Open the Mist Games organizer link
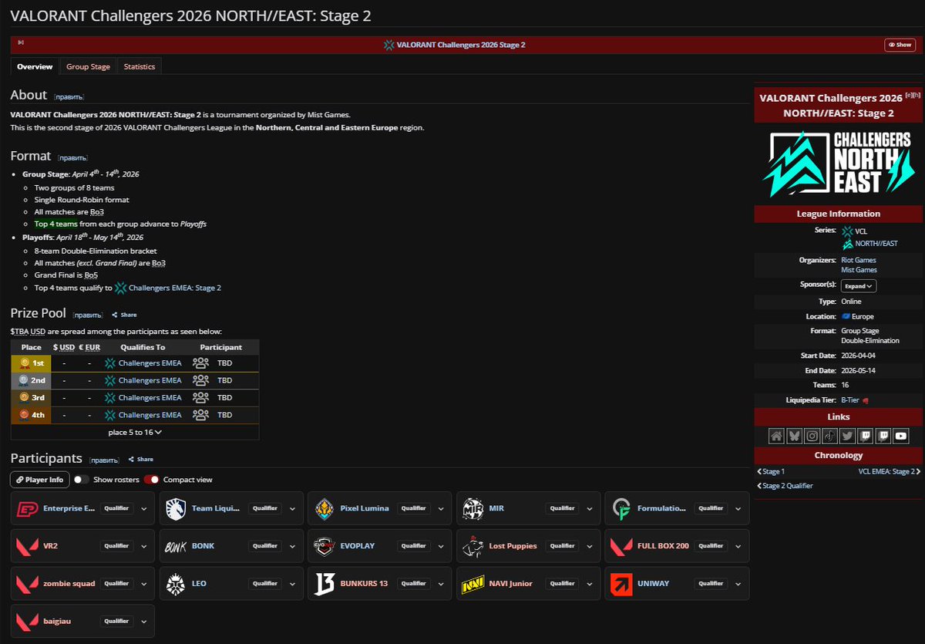The height and width of the screenshot is (644, 925). [859, 270]
